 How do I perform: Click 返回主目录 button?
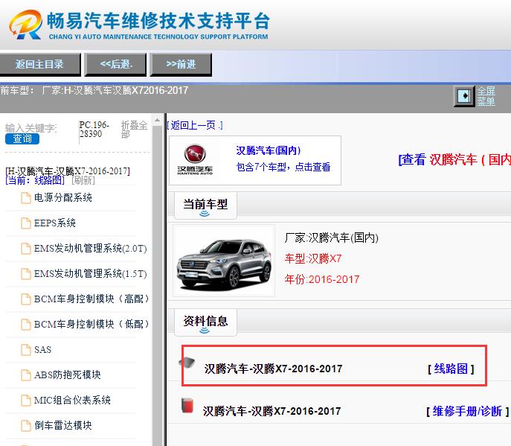(x=40, y=64)
